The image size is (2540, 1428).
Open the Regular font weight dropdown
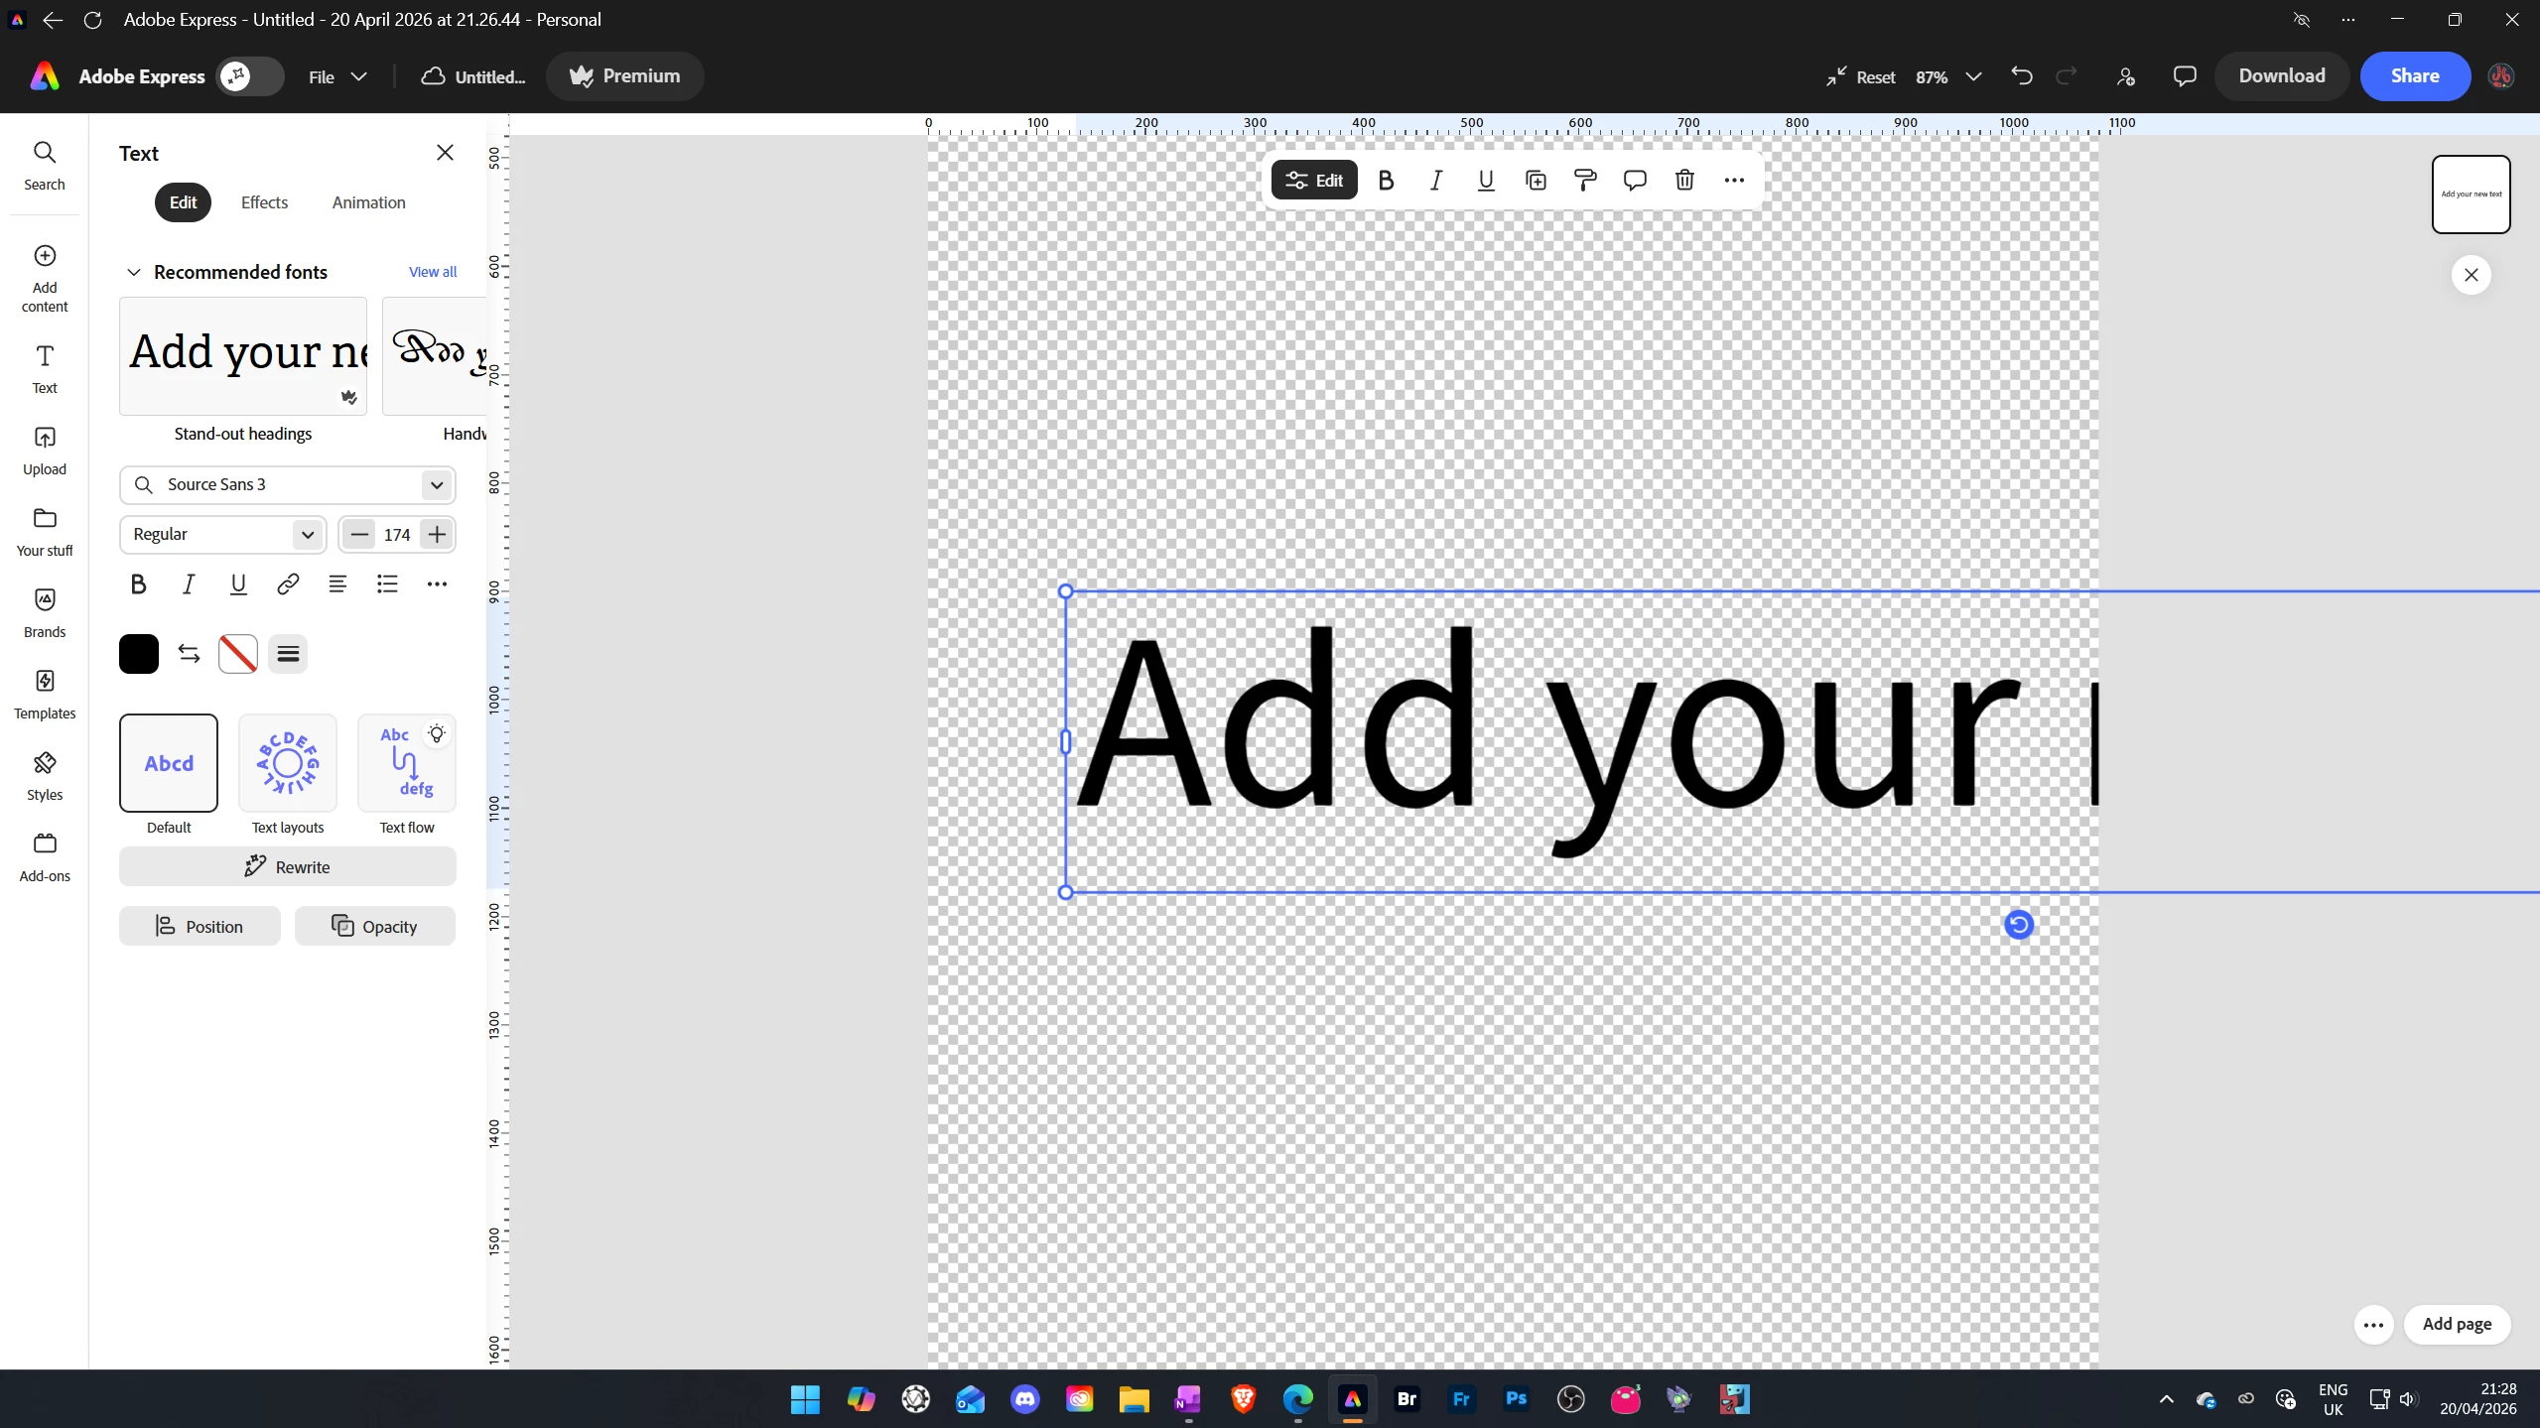[307, 534]
